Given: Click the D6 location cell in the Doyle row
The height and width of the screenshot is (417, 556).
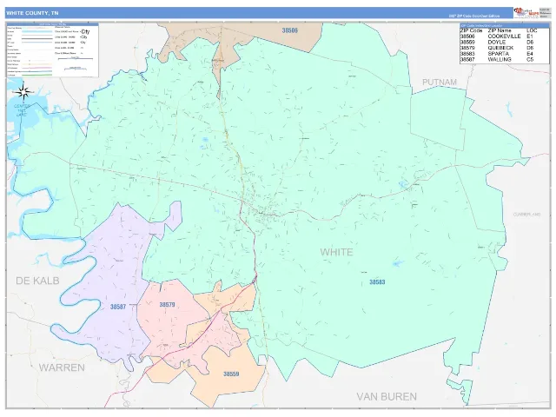Looking at the screenshot, I should (x=530, y=43).
